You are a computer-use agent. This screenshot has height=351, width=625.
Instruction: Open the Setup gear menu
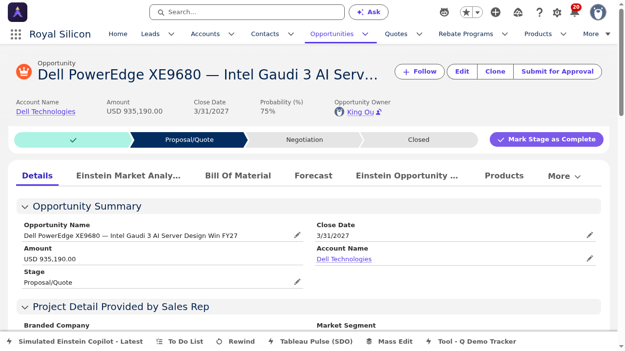(557, 13)
